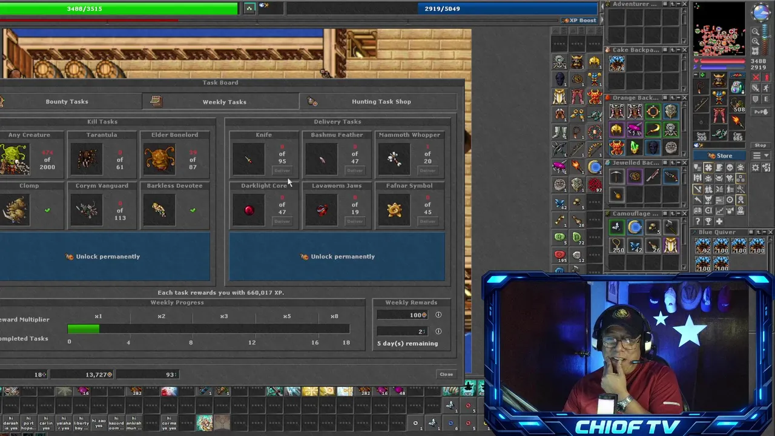Click Deliver under the Knife task
This screenshot has height=436, width=775.
click(x=282, y=171)
